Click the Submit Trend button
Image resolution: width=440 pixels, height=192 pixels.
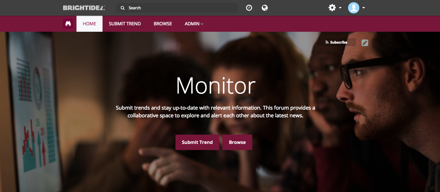[x=197, y=142]
